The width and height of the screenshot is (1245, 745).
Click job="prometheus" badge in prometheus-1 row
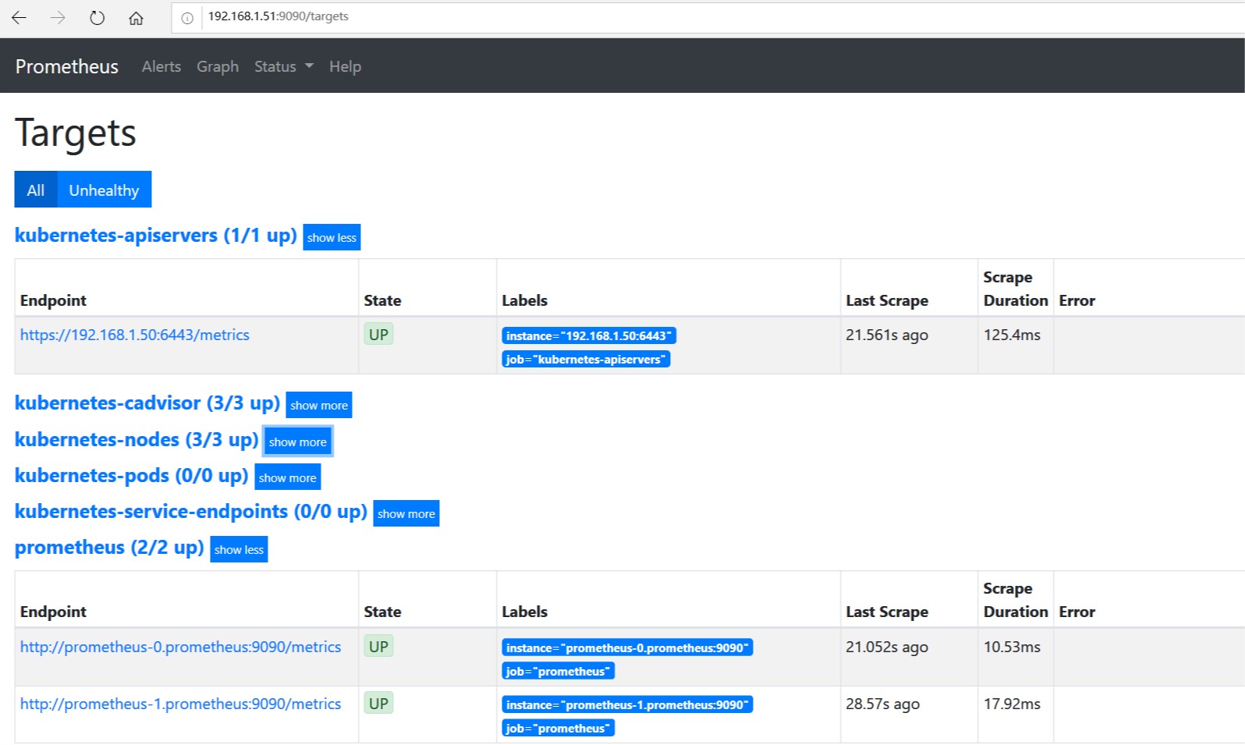click(x=558, y=728)
